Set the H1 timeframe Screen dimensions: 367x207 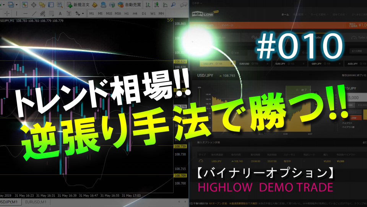(127, 13)
